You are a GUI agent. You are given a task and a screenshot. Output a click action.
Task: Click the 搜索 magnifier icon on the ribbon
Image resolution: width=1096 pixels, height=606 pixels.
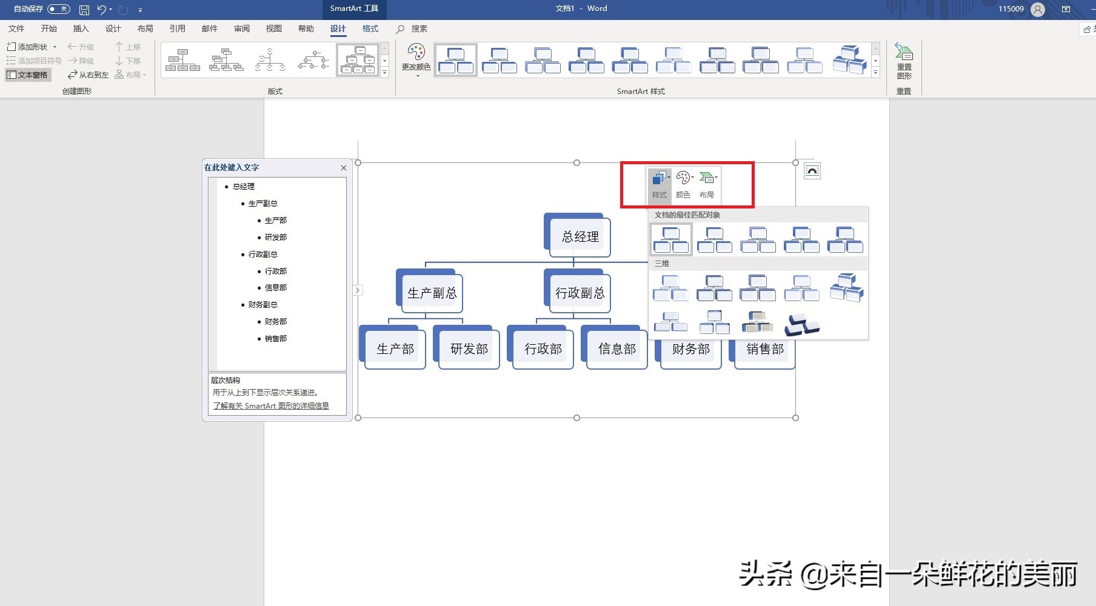click(399, 28)
